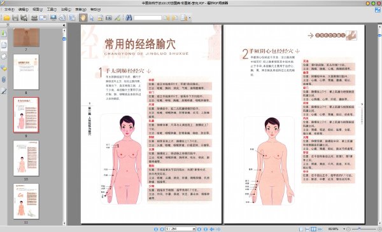Click the rotate page toolbar icon

pos(62,18)
